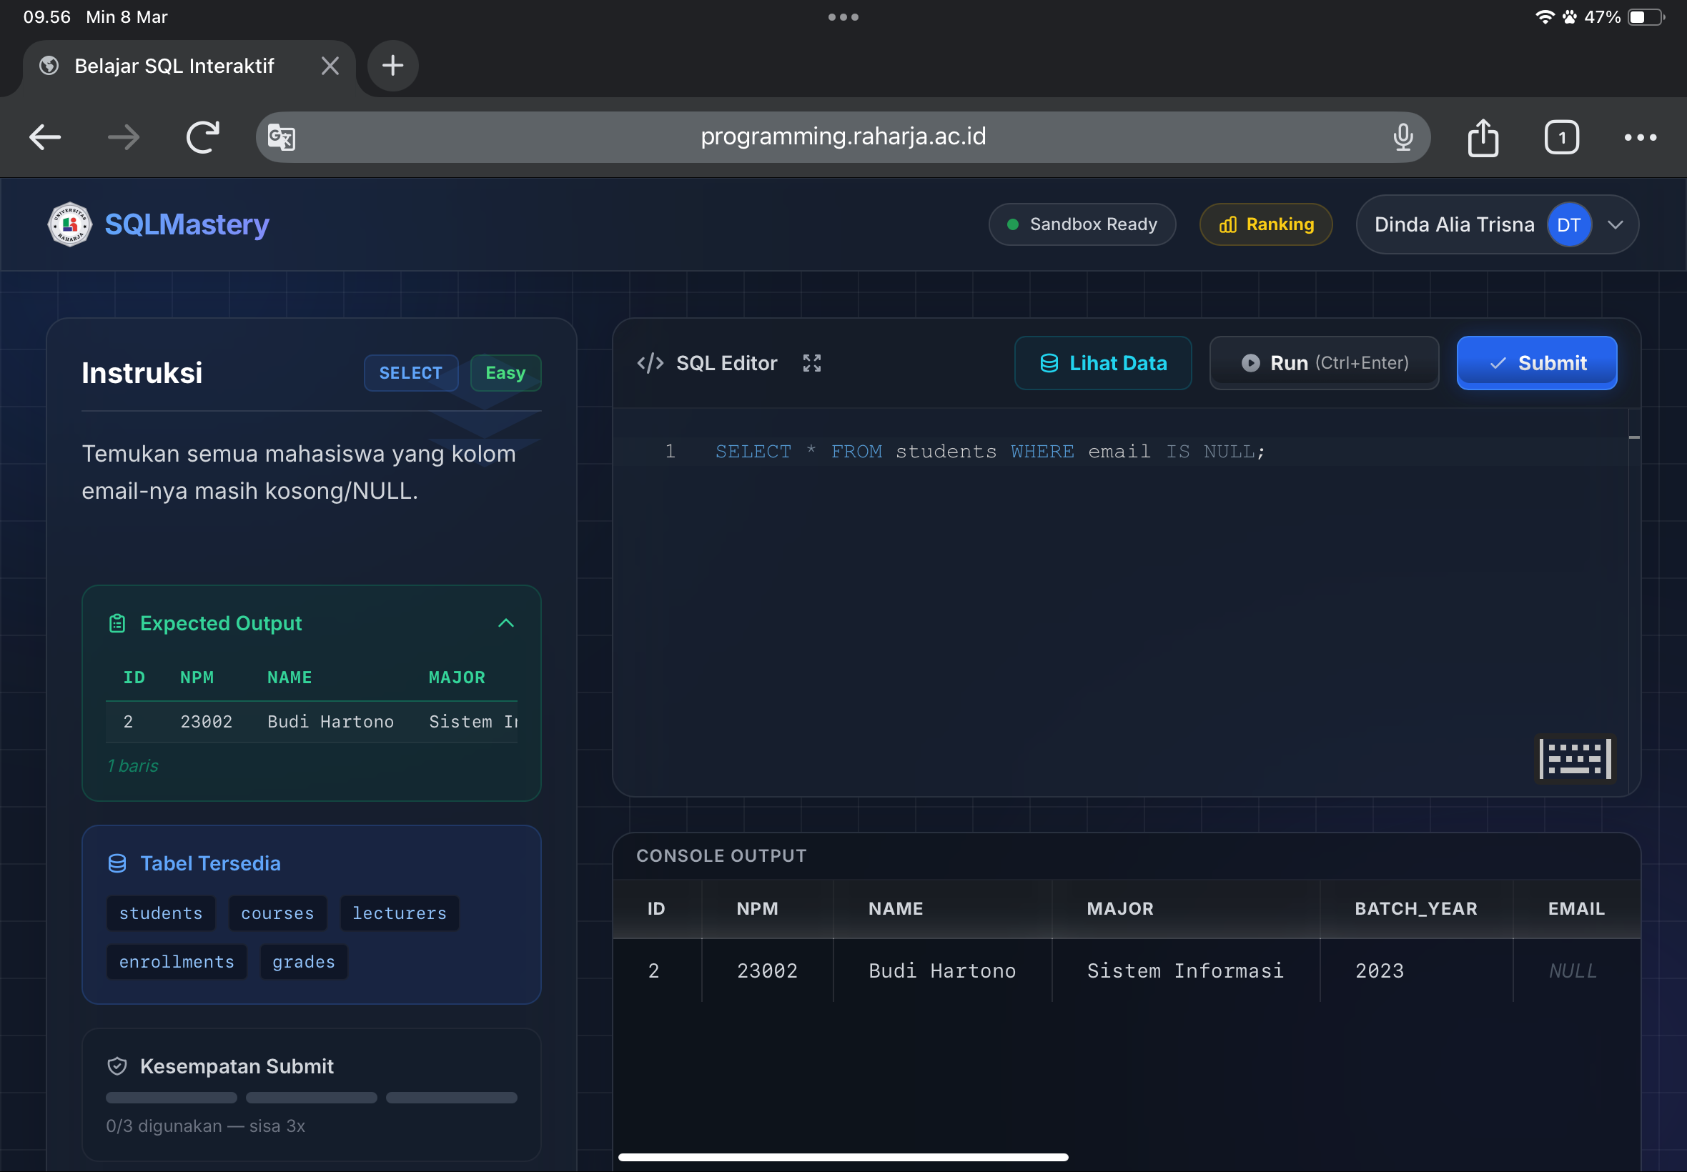
Task: Click the SQLMastery university logo
Action: (x=70, y=224)
